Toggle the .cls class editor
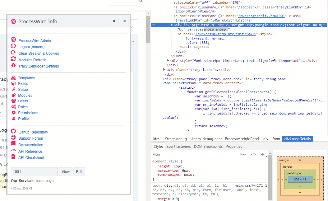This screenshot has height=201, width=328. tap(253, 154)
